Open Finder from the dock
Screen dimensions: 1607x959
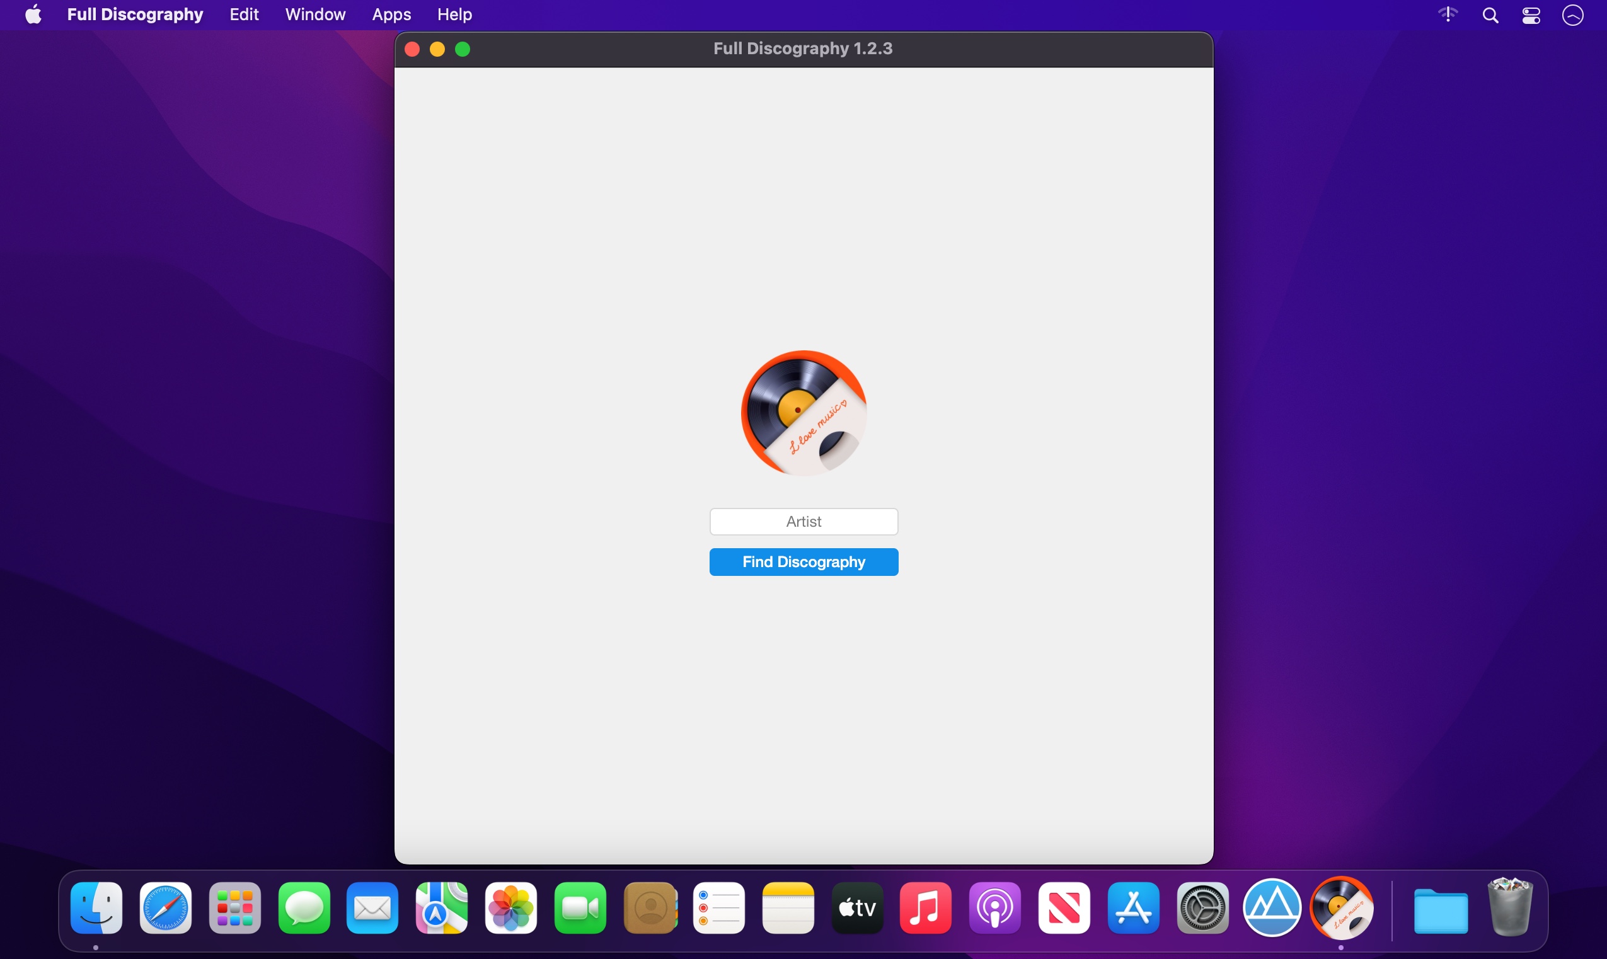pos(96,908)
